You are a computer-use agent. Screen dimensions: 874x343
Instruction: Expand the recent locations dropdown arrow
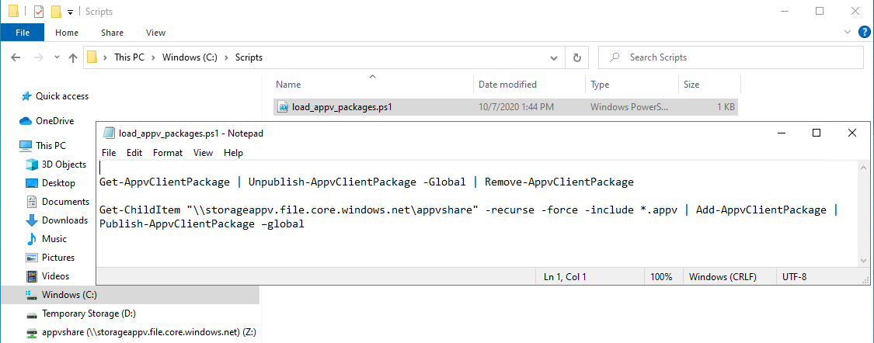coord(57,57)
